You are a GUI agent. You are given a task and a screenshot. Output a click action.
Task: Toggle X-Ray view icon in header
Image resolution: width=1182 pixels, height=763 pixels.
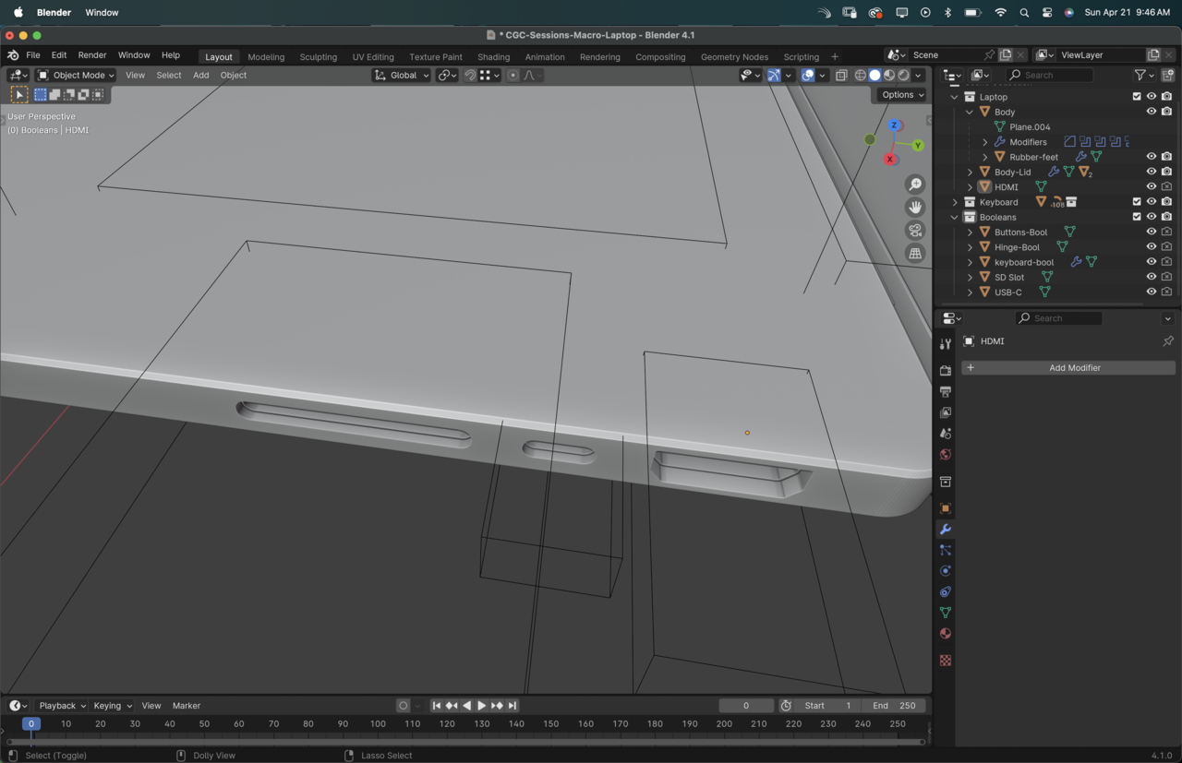pyautogui.click(x=841, y=76)
